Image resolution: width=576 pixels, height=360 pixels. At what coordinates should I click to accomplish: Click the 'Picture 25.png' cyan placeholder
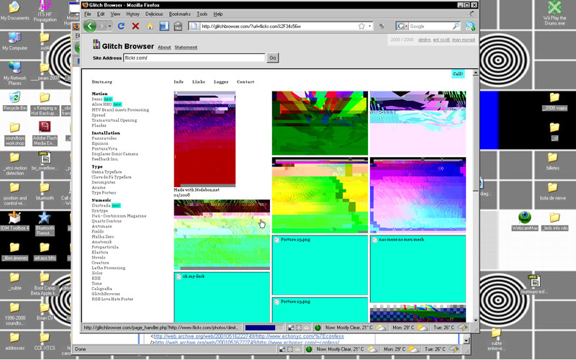[x=320, y=265]
